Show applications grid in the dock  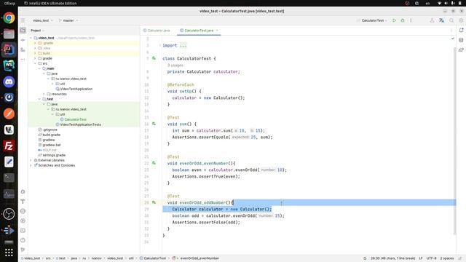pyautogui.click(x=9, y=253)
